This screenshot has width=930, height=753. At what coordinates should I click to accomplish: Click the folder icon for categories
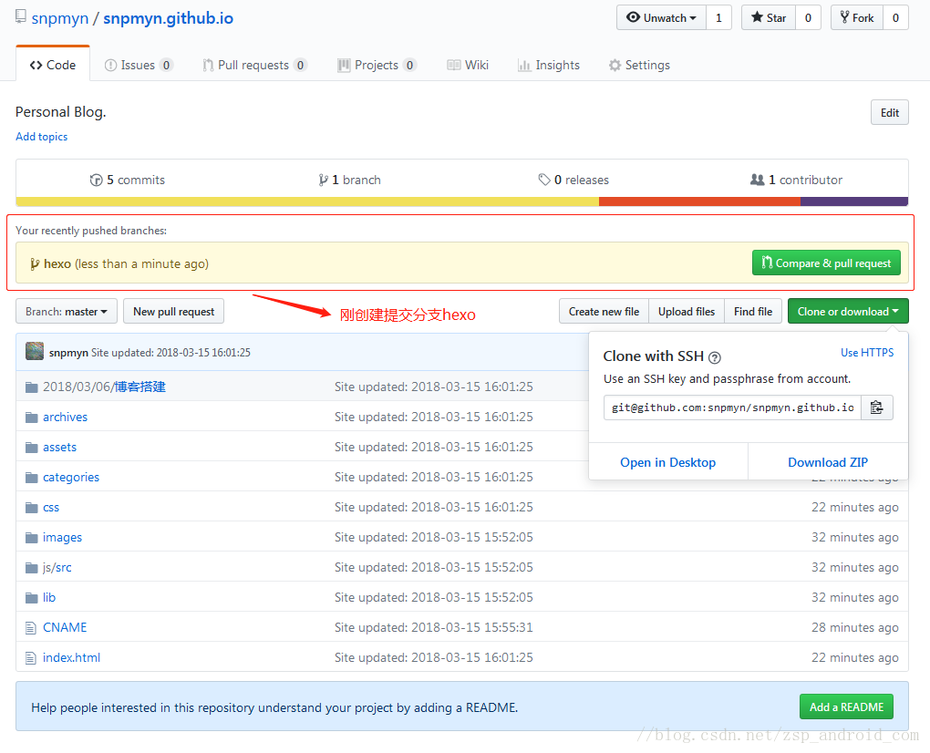click(31, 478)
